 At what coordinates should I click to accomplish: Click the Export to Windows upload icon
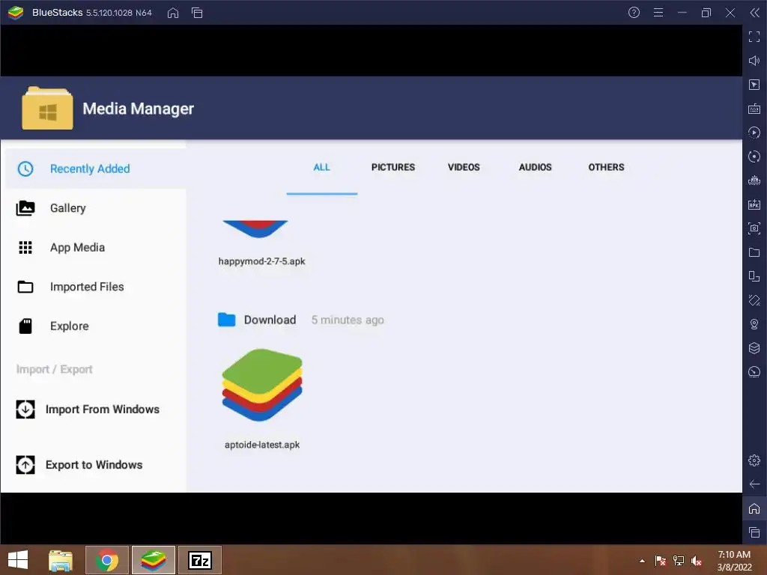(x=25, y=464)
